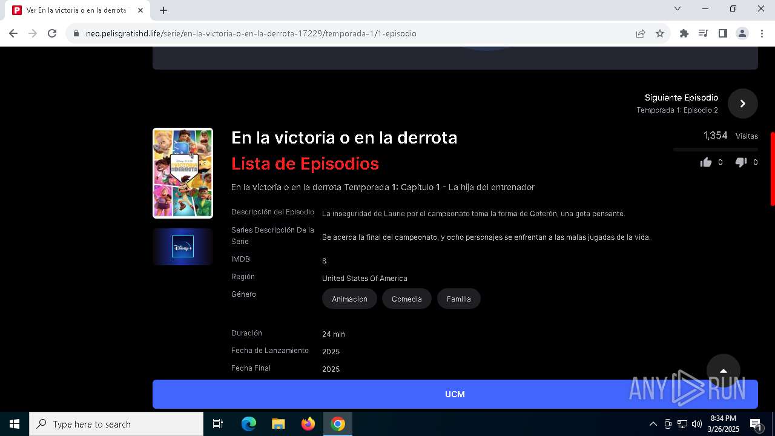This screenshot has height=436, width=775.
Task: Go back to the previous page
Action: coord(13,33)
